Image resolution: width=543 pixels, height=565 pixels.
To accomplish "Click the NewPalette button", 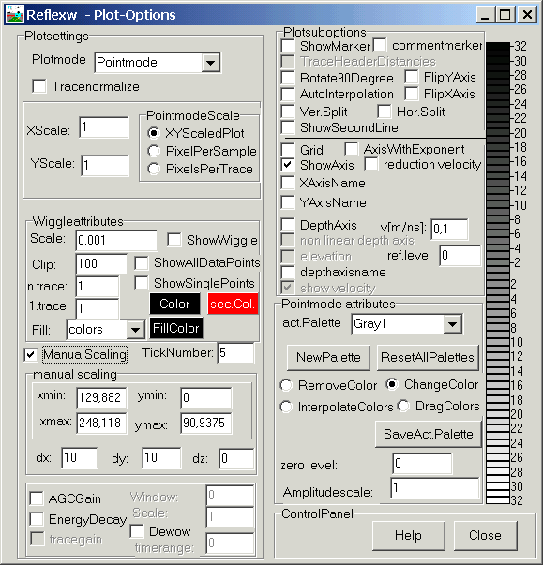I will click(x=328, y=357).
